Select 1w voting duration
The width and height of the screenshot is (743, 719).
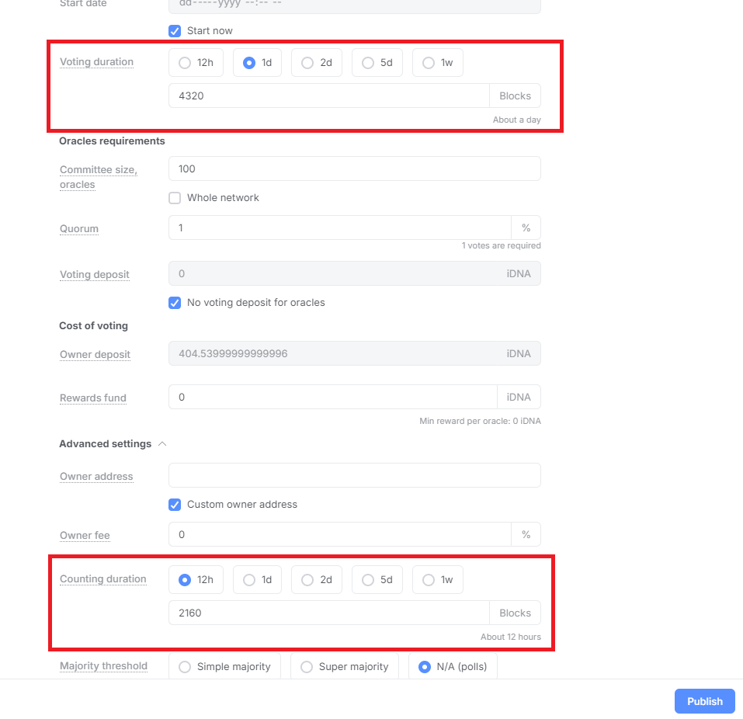(428, 62)
